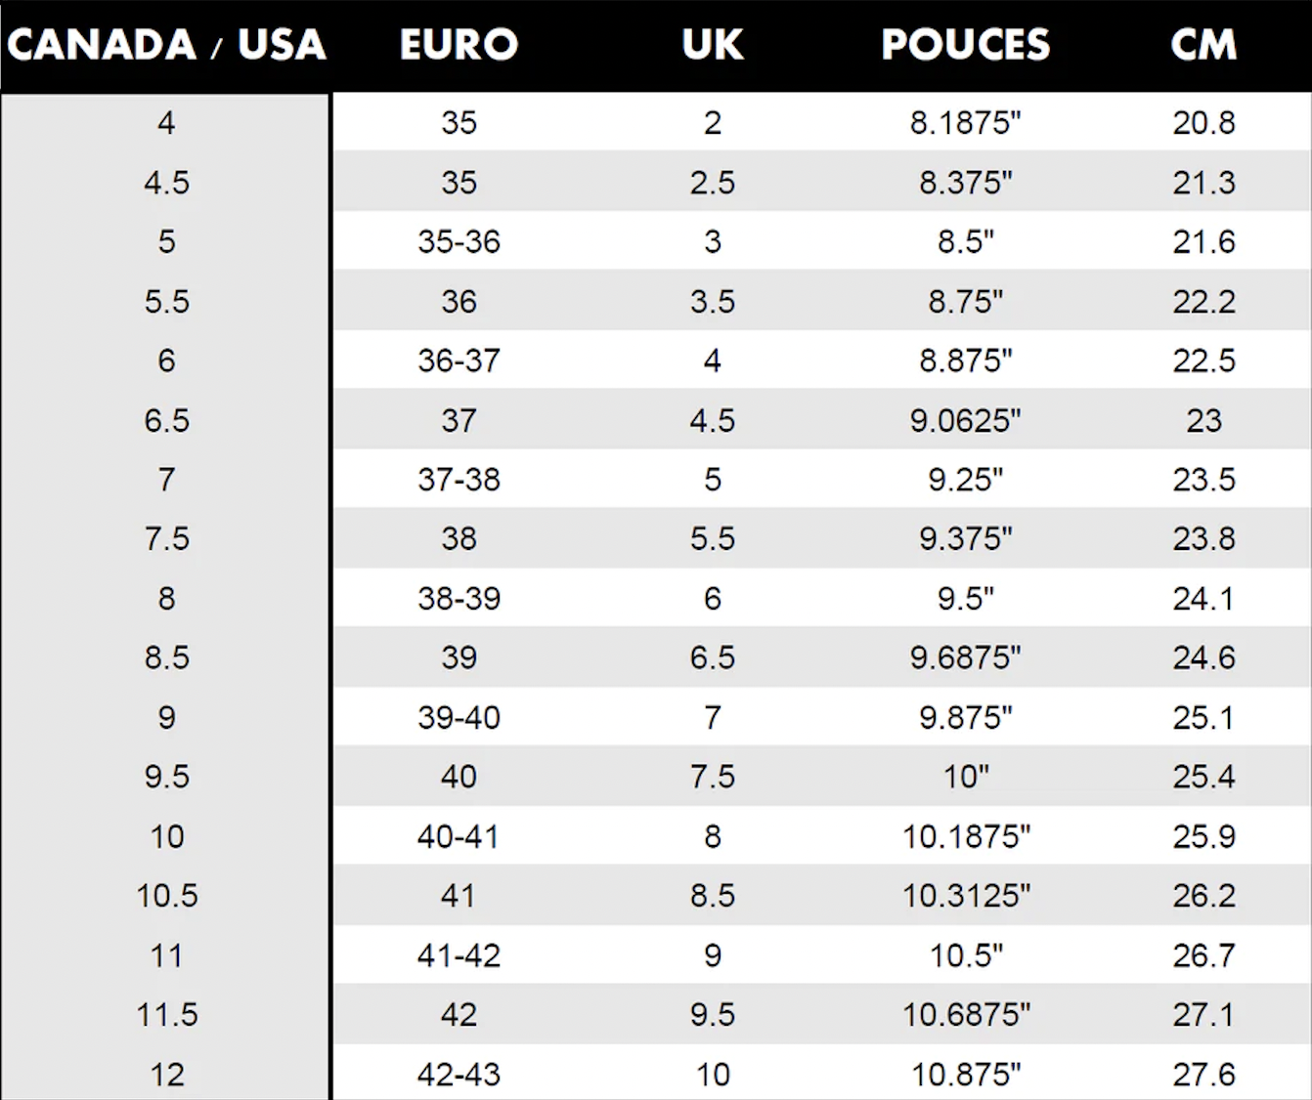The height and width of the screenshot is (1100, 1312).
Task: Click the 27.6 cm value
Action: [x=1203, y=1075]
